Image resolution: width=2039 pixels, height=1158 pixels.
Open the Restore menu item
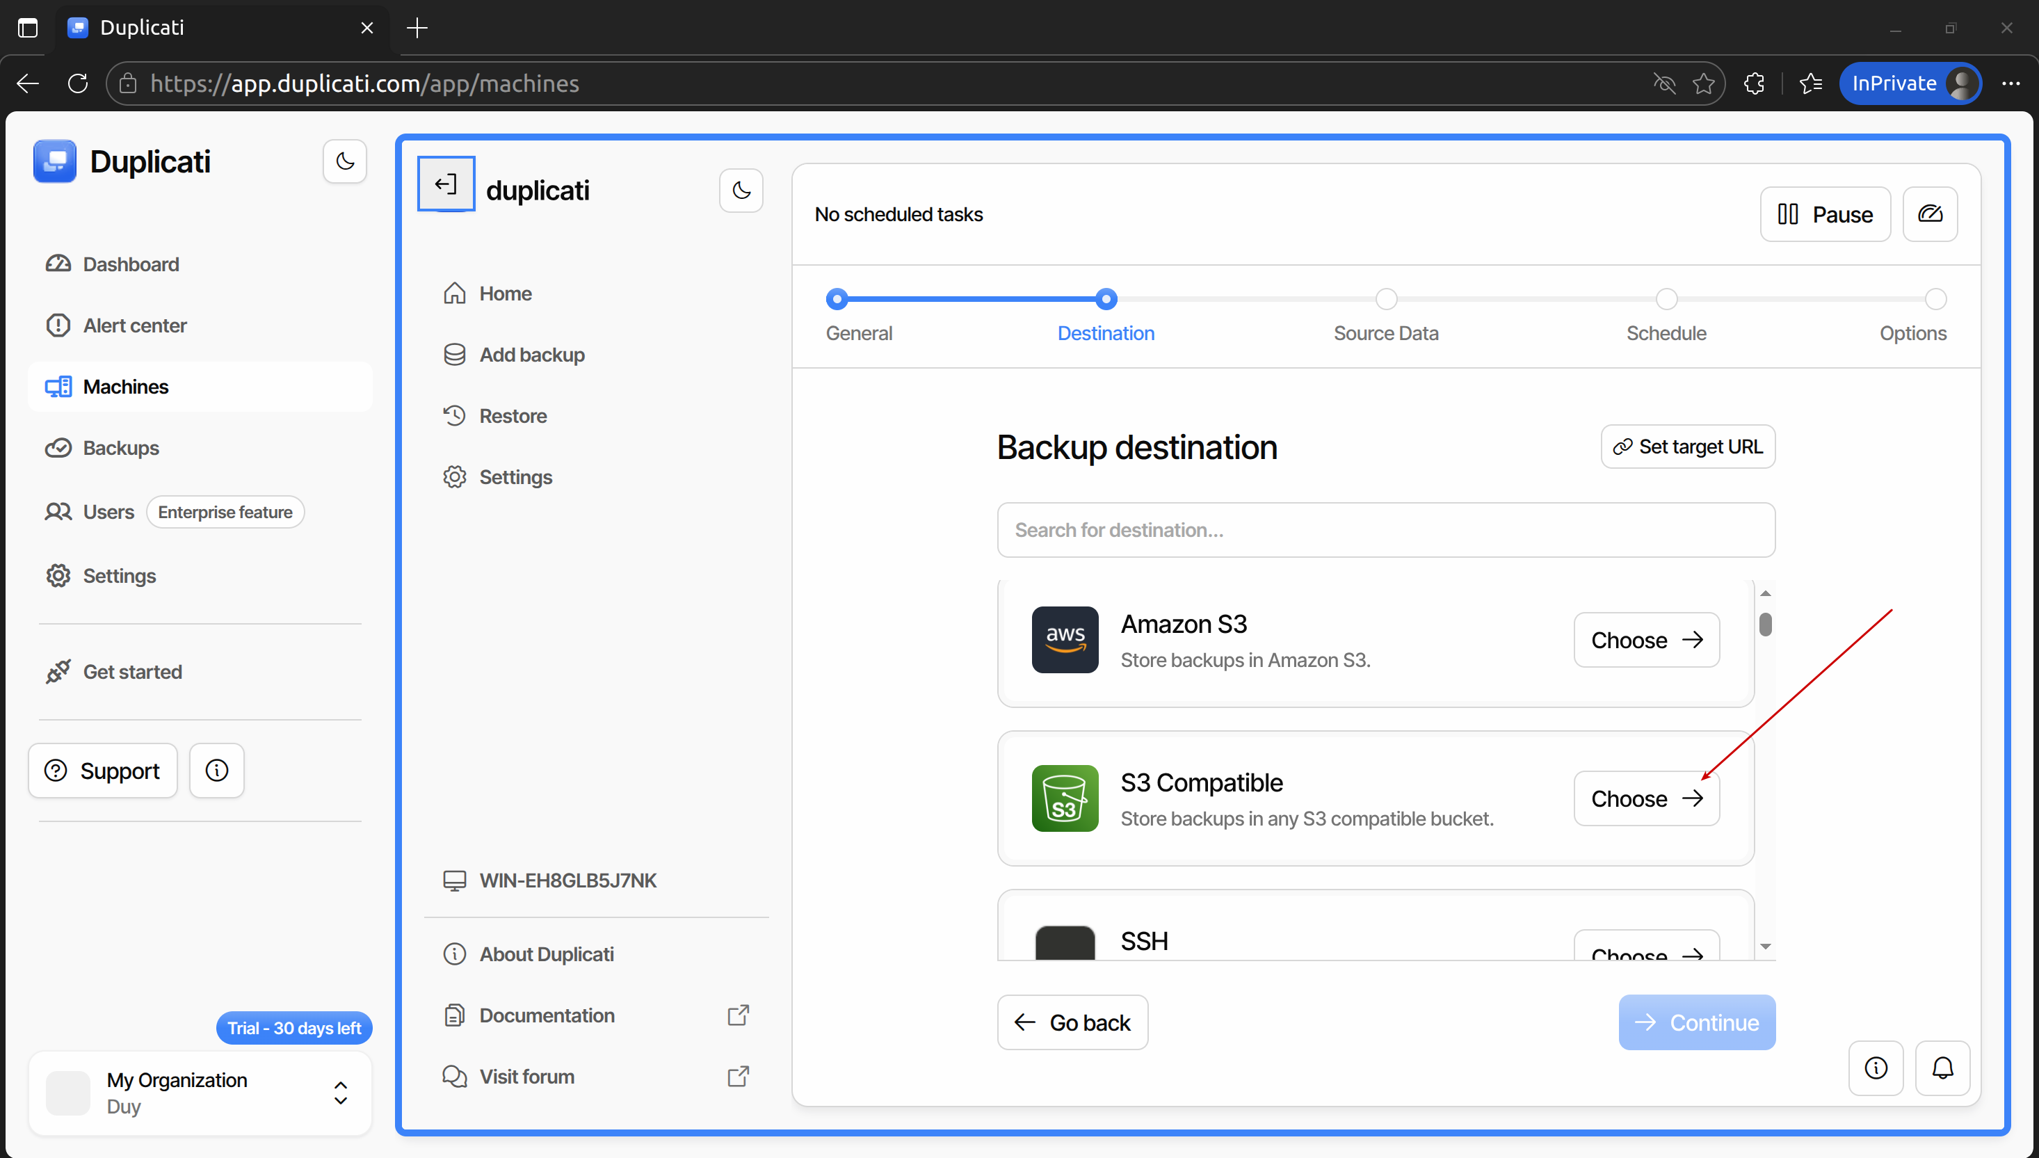tap(512, 416)
